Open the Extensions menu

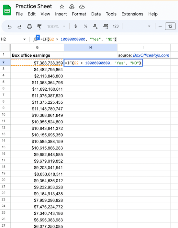pyautogui.click(x=132, y=14)
